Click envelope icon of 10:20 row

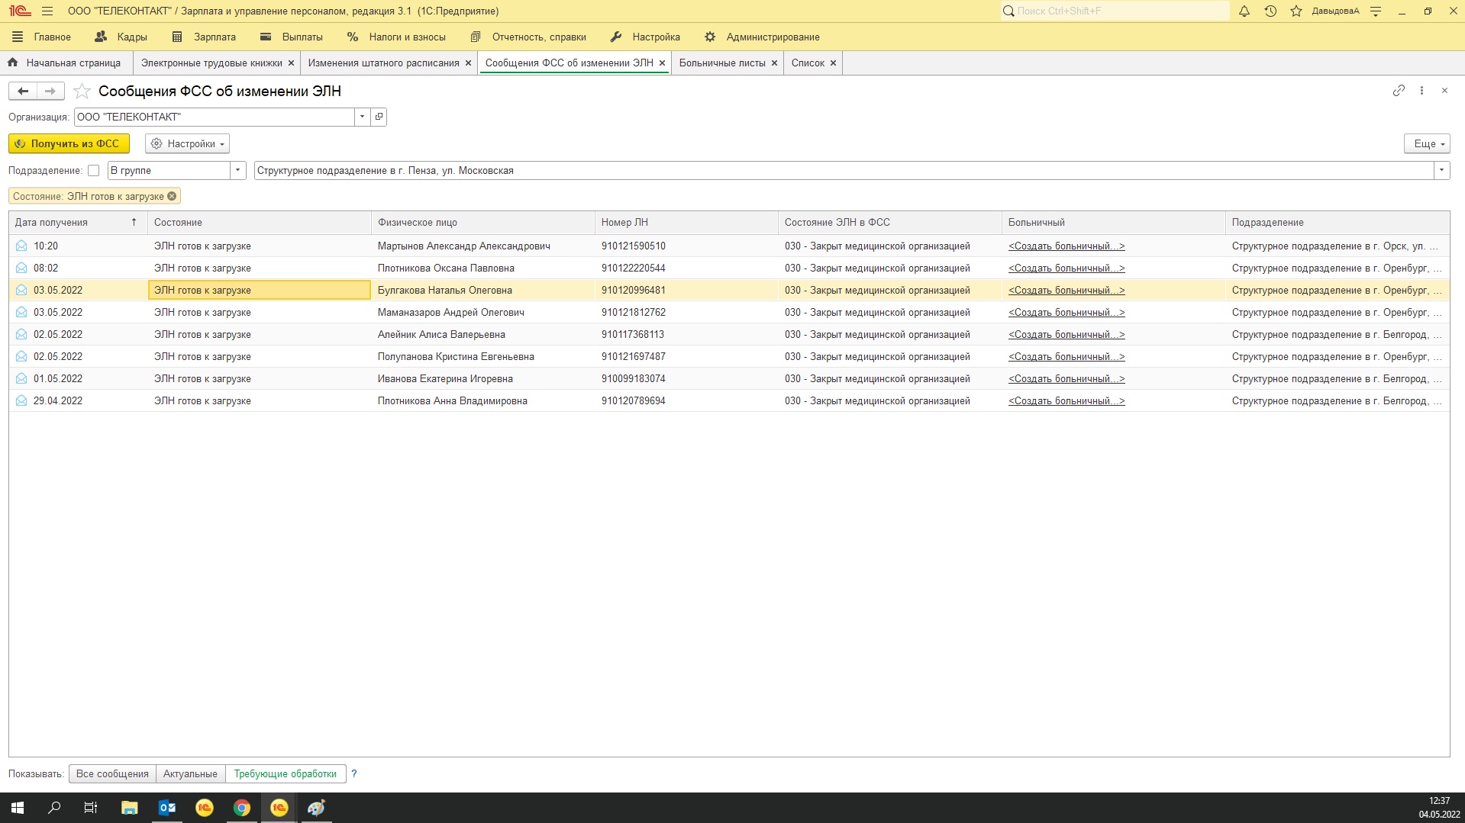point(21,246)
